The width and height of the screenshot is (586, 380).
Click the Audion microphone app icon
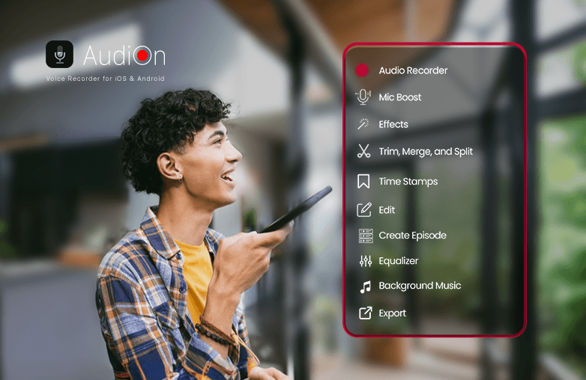59,54
